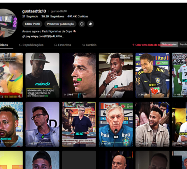Open the video thumbnail labeled VELHO
187x169 pixels.
79,124
